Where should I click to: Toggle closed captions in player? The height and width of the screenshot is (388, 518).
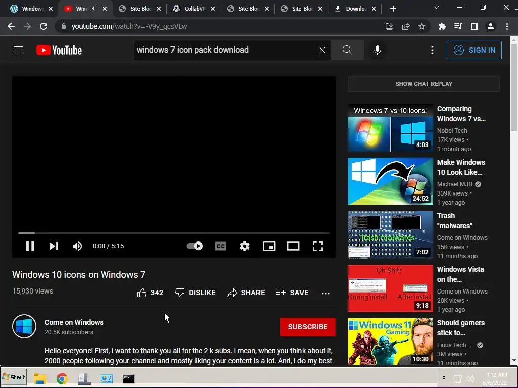click(221, 246)
